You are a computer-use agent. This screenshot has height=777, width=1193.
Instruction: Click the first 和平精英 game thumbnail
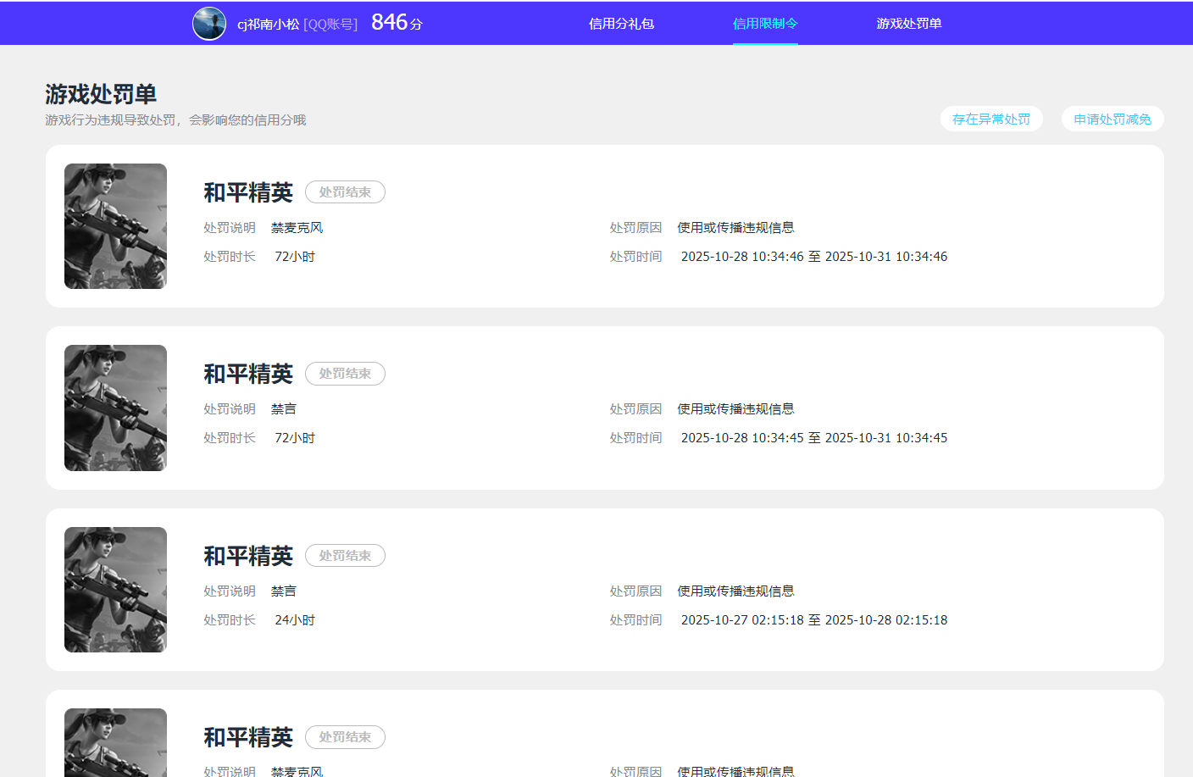pyautogui.click(x=115, y=226)
